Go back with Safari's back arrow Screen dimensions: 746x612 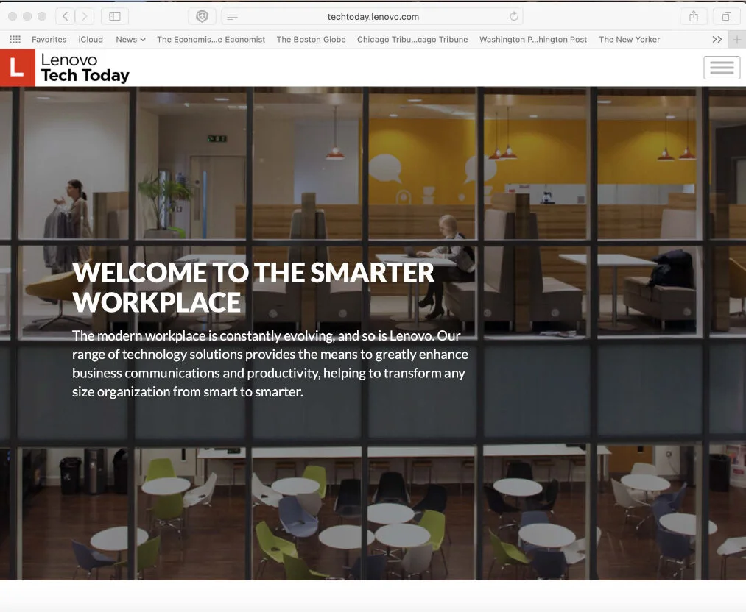66,16
